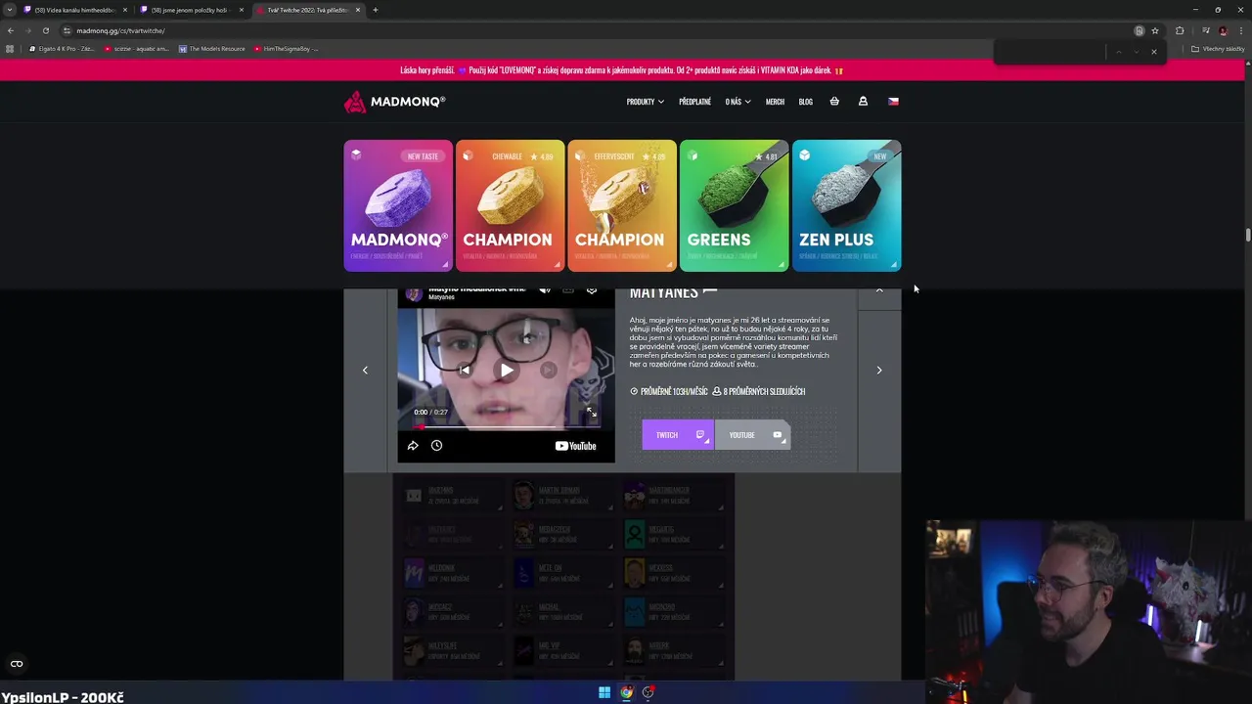Bookmark this page with star icon
The height and width of the screenshot is (704, 1252).
(1154, 30)
